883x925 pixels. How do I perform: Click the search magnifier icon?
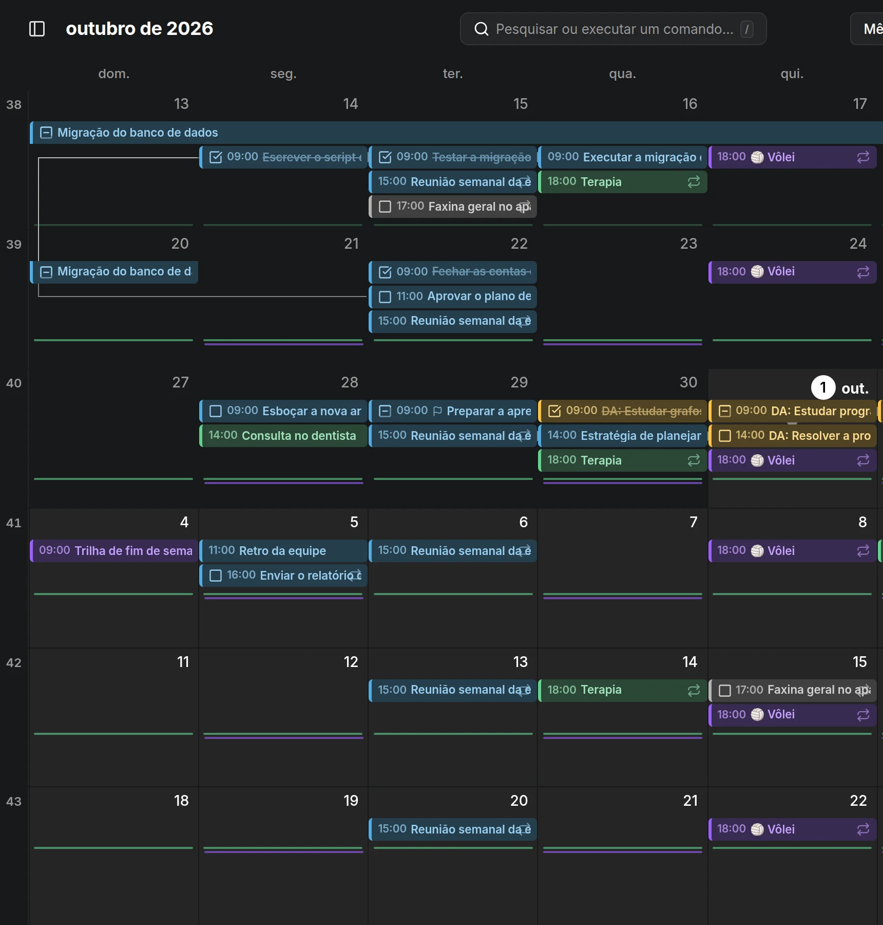point(481,29)
